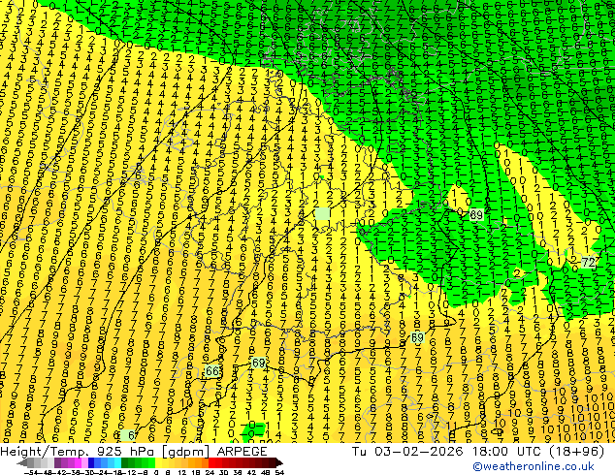Click the 'Height/Temp. 925 hPa [gdpm] ARPEGE' title

tap(134, 452)
